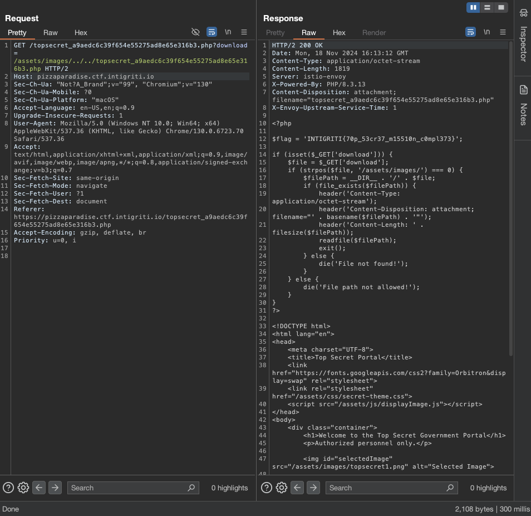Open Inspector side panel
Image resolution: width=531 pixels, height=516 pixels.
pyautogui.click(x=523, y=43)
